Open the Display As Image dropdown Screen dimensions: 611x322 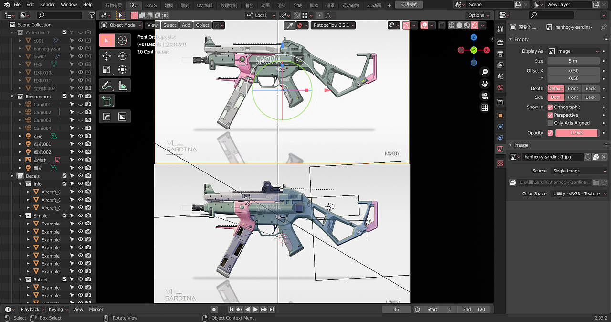pyautogui.click(x=573, y=51)
